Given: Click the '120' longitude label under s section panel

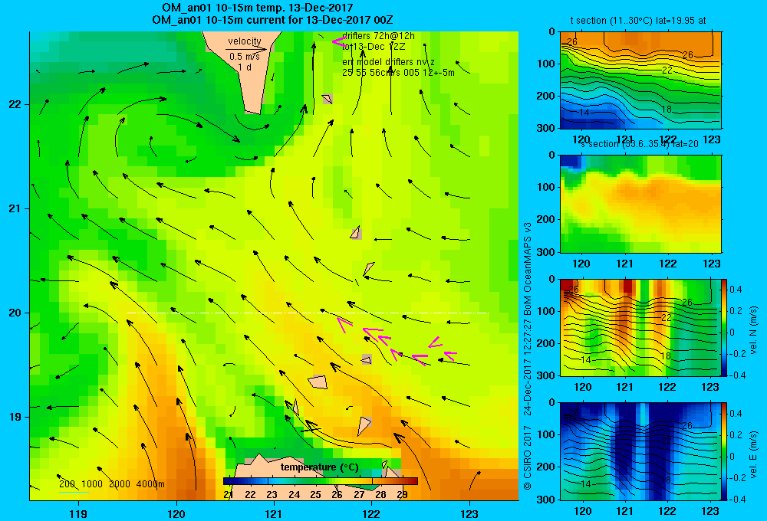Looking at the screenshot, I should [581, 264].
